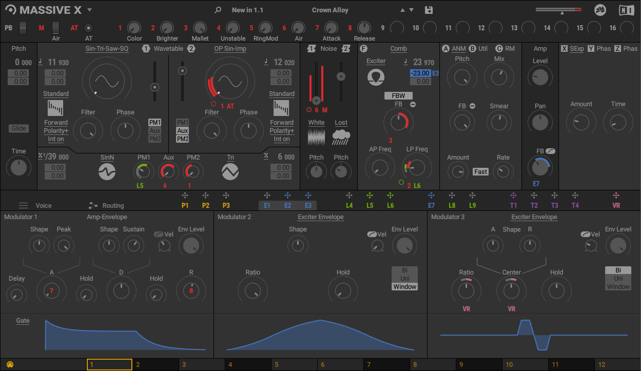Click the modulation drag handle above L5
The image size is (641, 371).
point(370,196)
